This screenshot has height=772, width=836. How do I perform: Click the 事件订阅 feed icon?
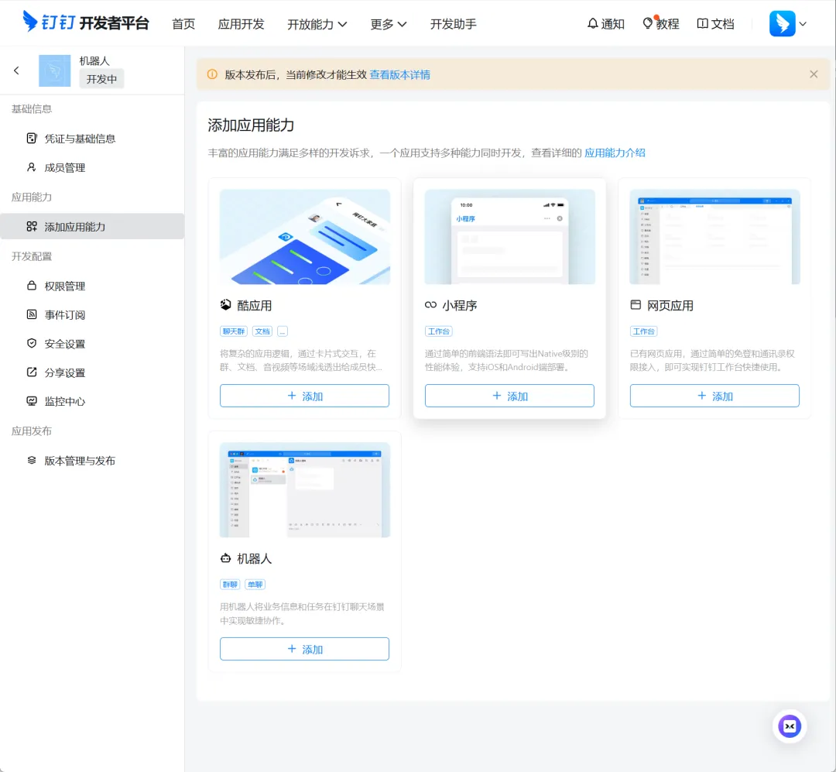coord(32,314)
